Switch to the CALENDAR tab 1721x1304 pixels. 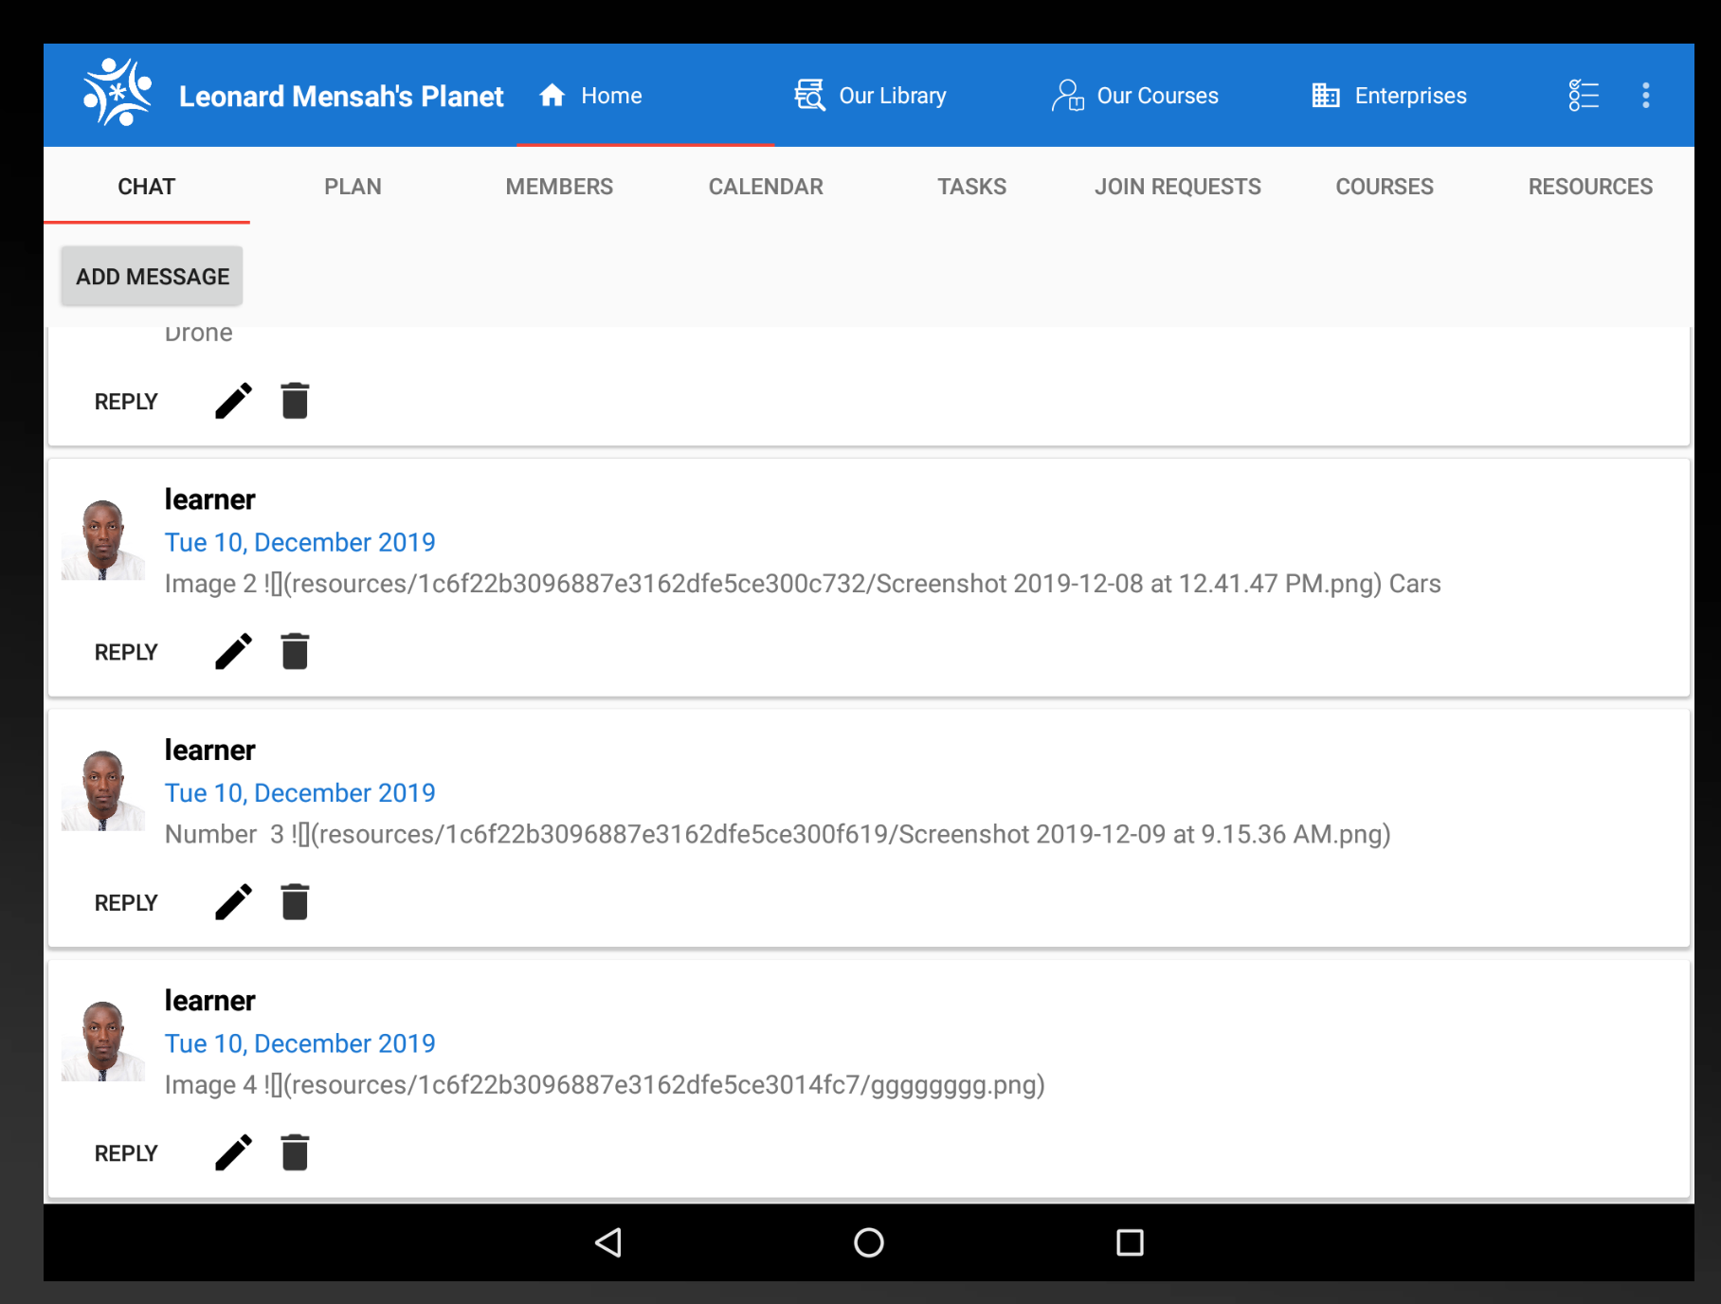point(765,186)
